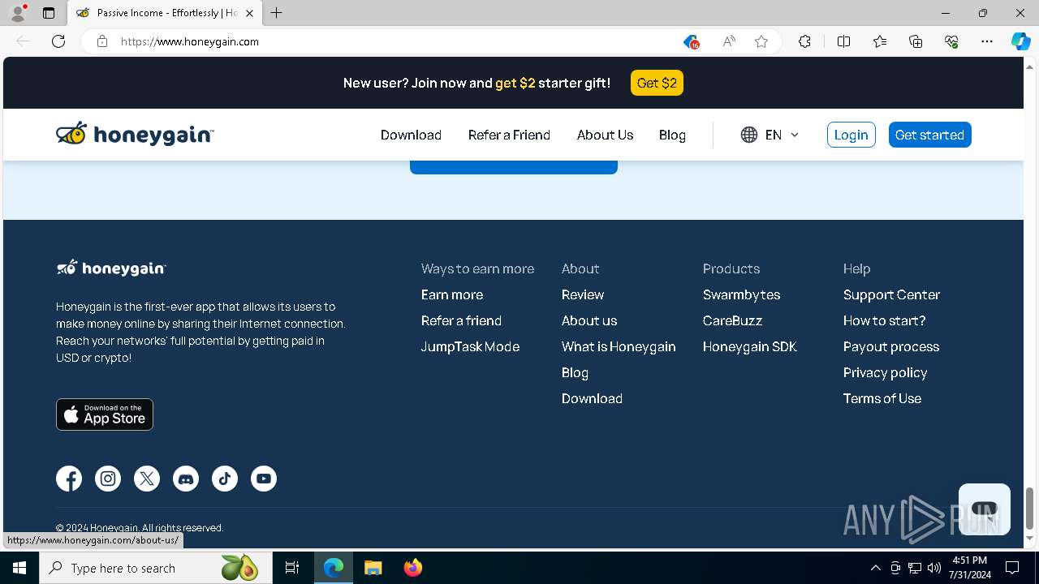Open the Discord social icon
1039x584 pixels.
point(186,479)
